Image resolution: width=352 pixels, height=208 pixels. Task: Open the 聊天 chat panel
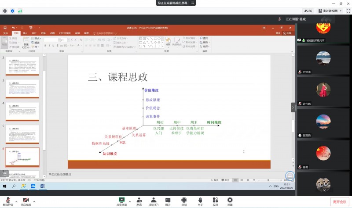click(168, 200)
